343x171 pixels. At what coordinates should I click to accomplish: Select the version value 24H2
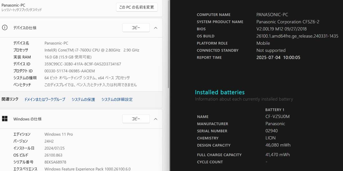[49, 141]
